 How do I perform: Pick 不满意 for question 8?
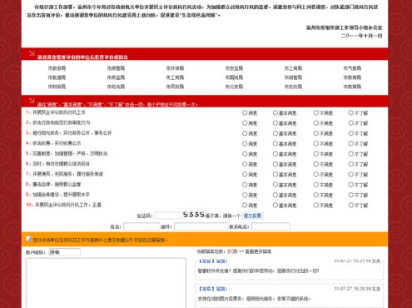(x=316, y=185)
